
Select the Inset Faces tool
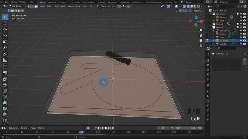pyautogui.click(x=5, y=79)
